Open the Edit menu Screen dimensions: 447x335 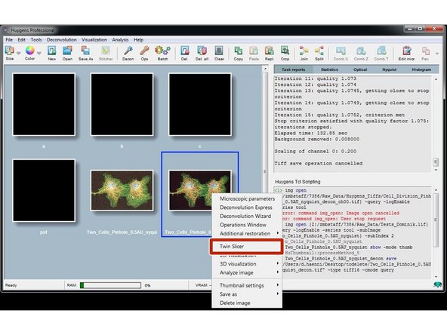point(21,39)
